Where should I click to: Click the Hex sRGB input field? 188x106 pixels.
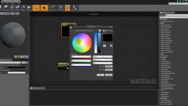pyautogui.click(x=109, y=70)
